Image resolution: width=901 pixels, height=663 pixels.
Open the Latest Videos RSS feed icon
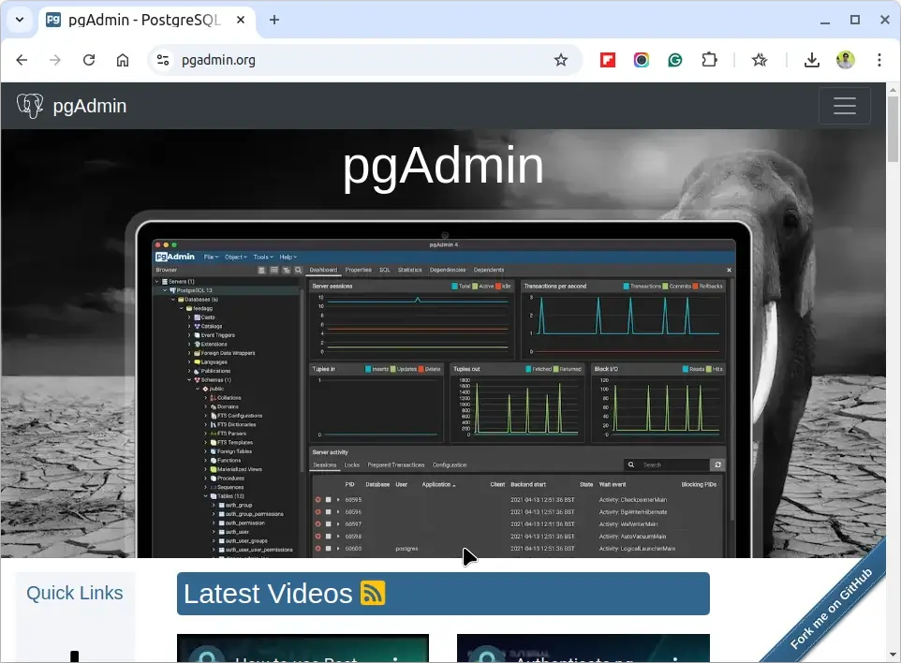373,594
